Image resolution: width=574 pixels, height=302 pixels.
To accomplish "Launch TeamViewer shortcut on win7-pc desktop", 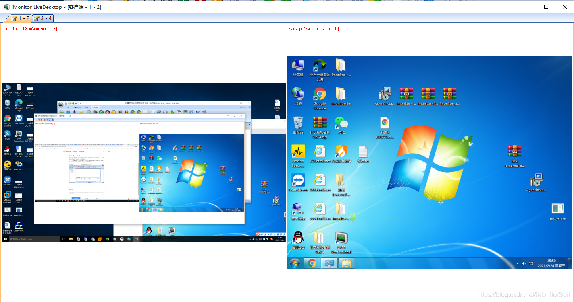I will tap(298, 183).
